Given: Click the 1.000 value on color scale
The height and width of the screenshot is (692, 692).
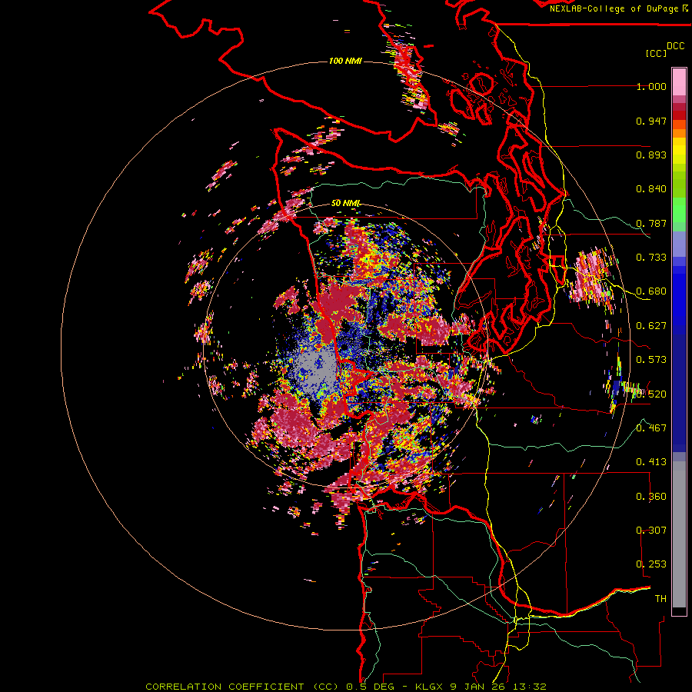Looking at the screenshot, I should 651,86.
